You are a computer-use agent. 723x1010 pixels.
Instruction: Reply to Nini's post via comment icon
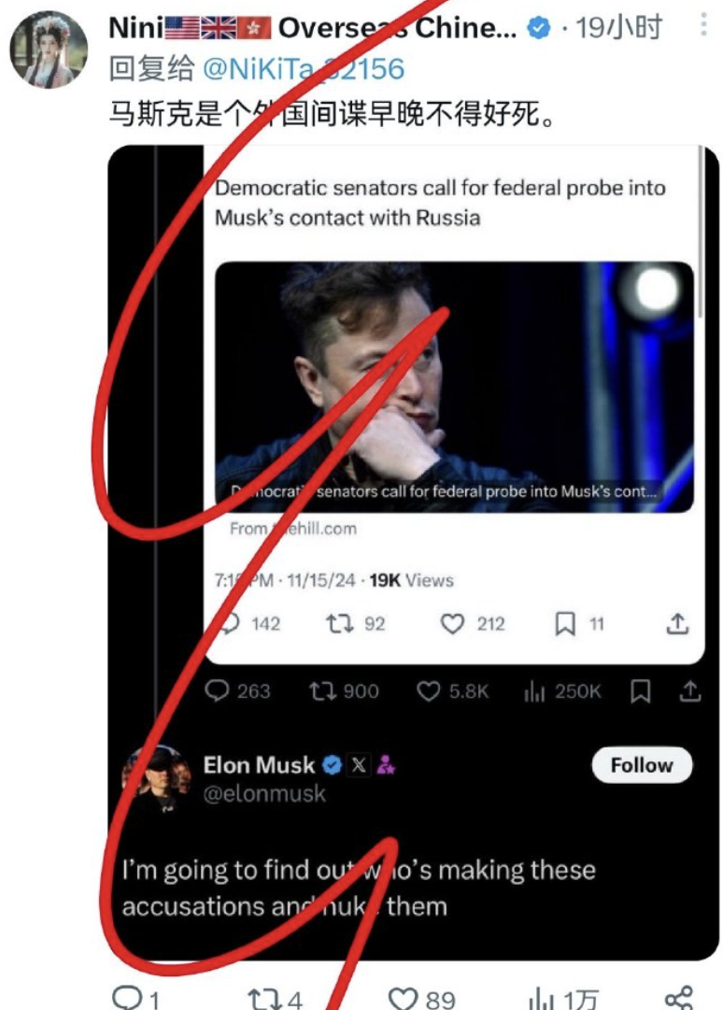(126, 998)
